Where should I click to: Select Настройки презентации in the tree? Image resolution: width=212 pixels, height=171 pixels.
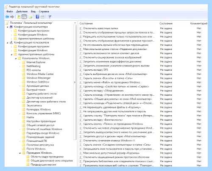(x=41, y=121)
